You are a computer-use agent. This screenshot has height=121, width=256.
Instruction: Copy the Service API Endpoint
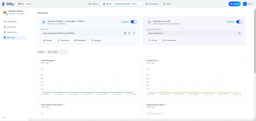pyautogui.click(x=239, y=33)
